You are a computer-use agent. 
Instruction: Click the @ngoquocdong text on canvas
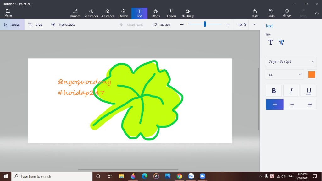click(x=84, y=82)
